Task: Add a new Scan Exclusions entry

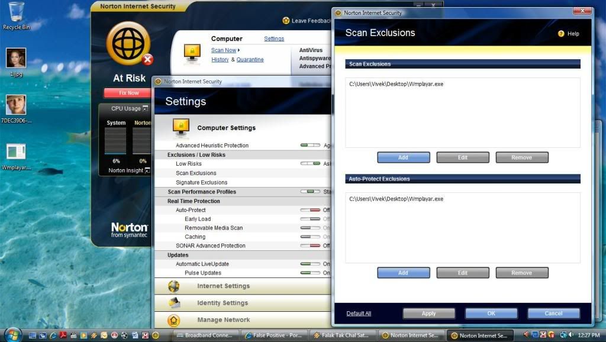Action: (x=403, y=157)
